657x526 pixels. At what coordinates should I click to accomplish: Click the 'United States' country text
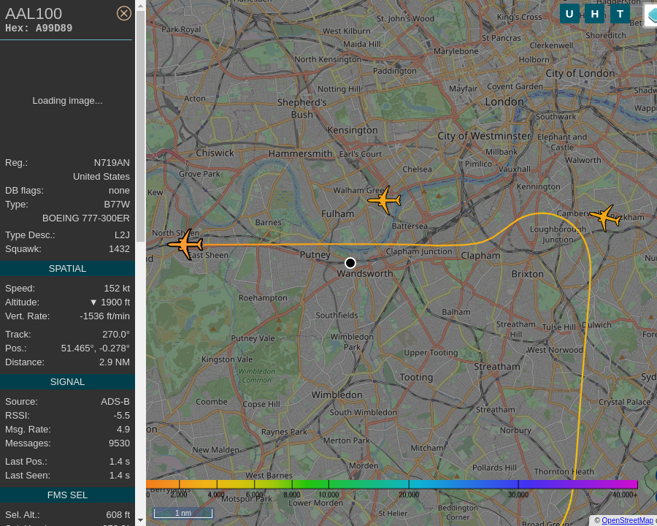(x=101, y=177)
